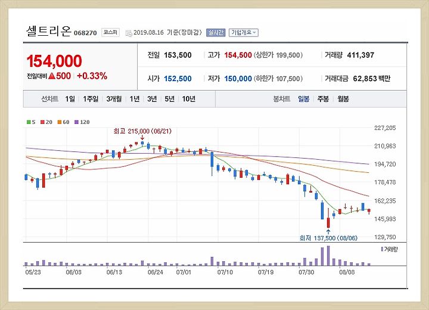Select the 3년 line chart tab
The image size is (429, 310).
coord(152,99)
